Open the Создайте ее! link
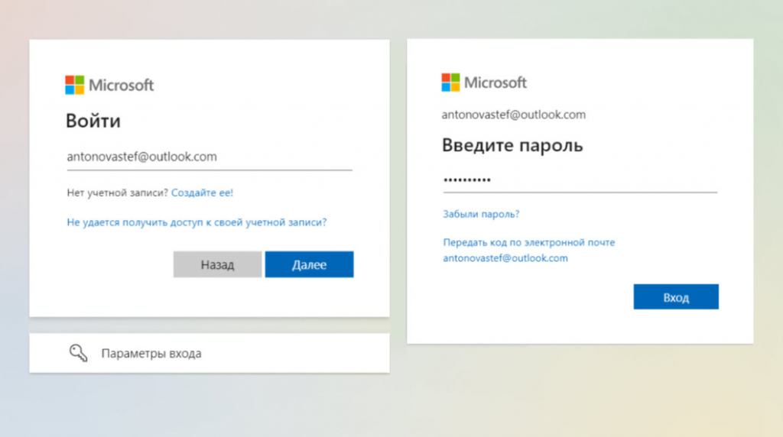Screen dimensions: 783x437 tap(202, 193)
